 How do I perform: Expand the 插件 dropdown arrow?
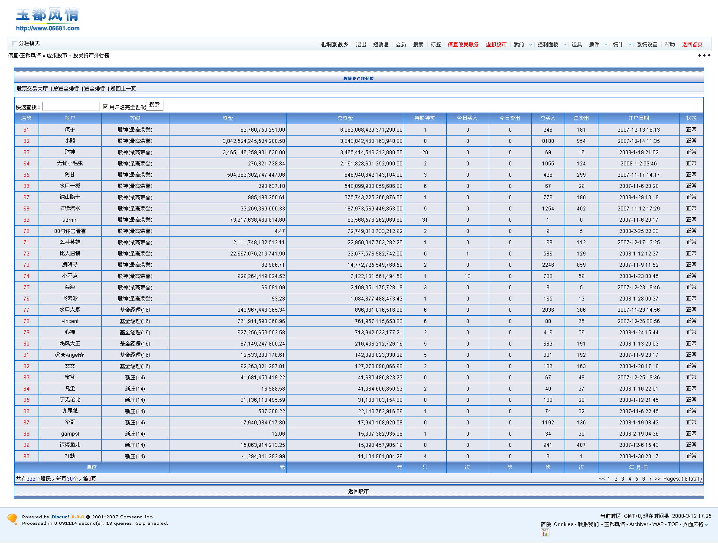606,45
